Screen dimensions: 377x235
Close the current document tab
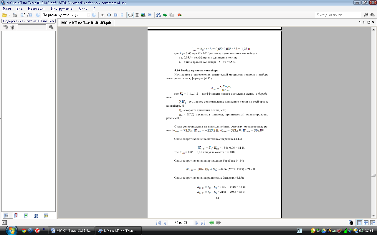coord(373,22)
